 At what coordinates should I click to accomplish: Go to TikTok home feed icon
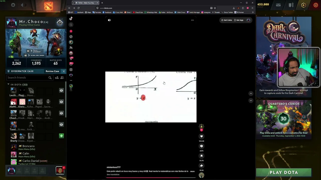pos(71,31)
